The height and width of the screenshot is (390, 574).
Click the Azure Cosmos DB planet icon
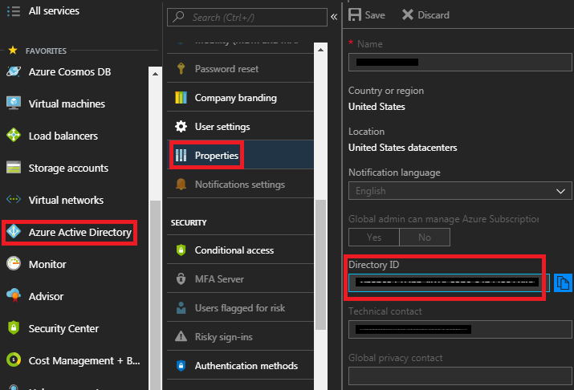click(x=14, y=71)
